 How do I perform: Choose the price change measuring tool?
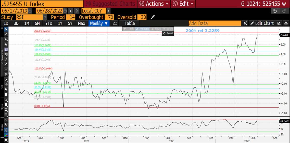click(6, 45)
